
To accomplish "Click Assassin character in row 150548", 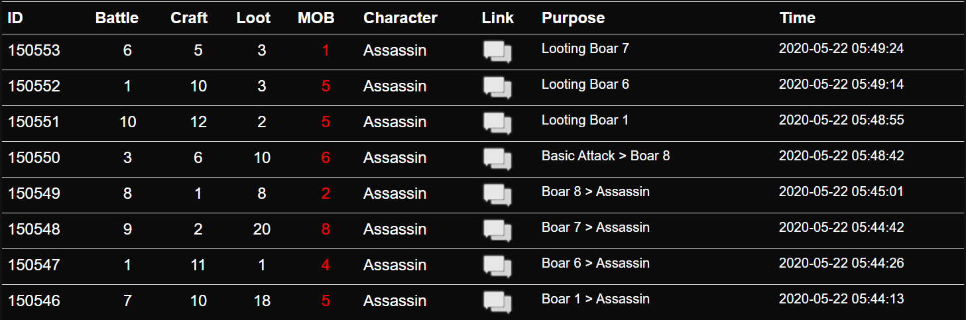I will [394, 229].
